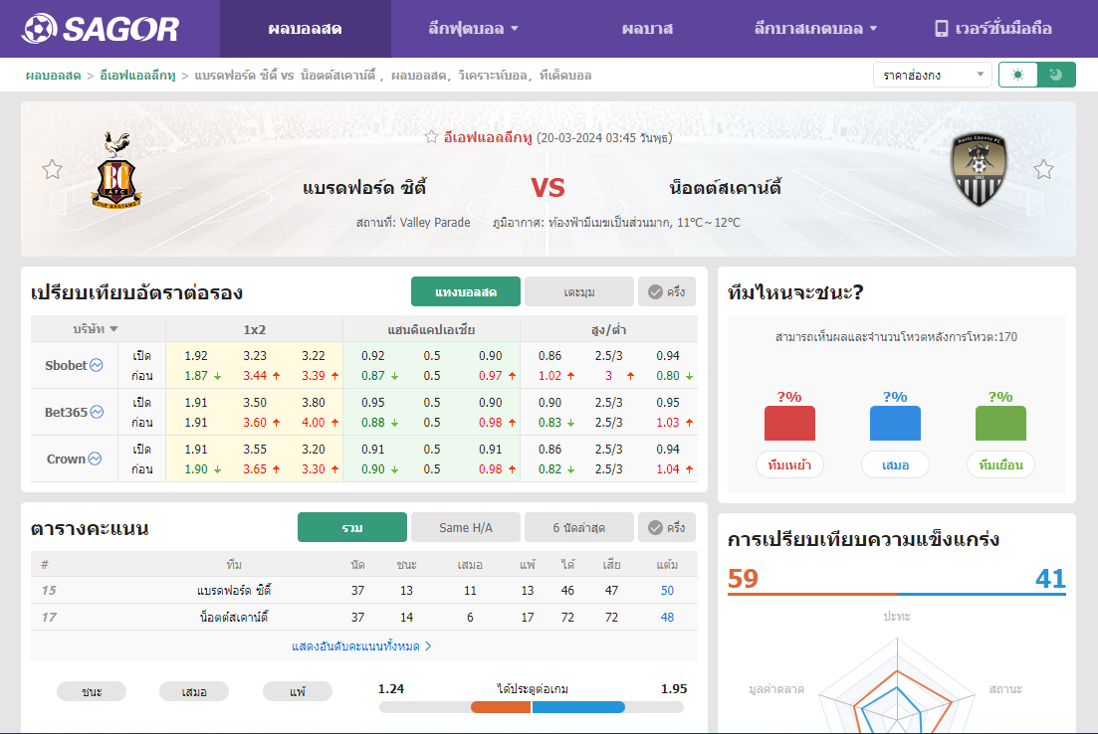Switch to dark mode moon icon
The image size is (1098, 734).
click(1056, 75)
